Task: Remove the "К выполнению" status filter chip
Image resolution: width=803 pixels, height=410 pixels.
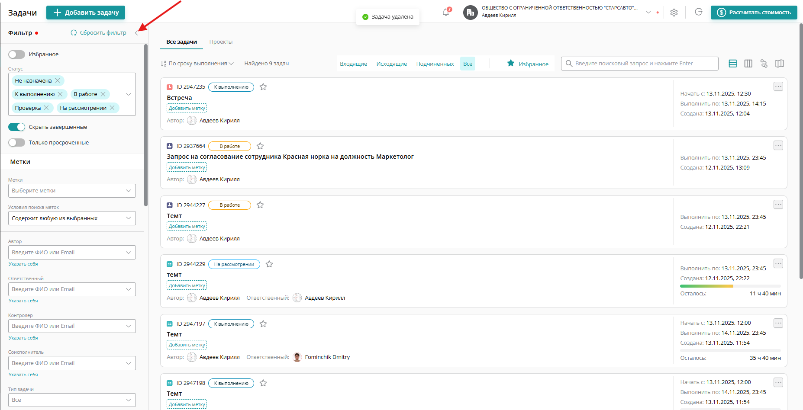Action: tap(60, 94)
